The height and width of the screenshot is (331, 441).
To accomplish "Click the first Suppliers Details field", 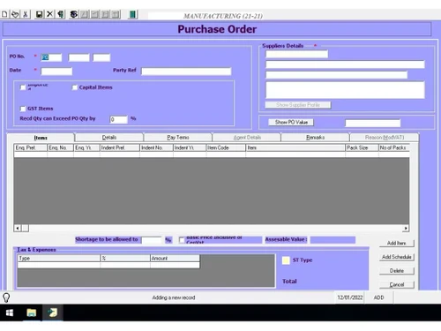I will pos(296,54).
